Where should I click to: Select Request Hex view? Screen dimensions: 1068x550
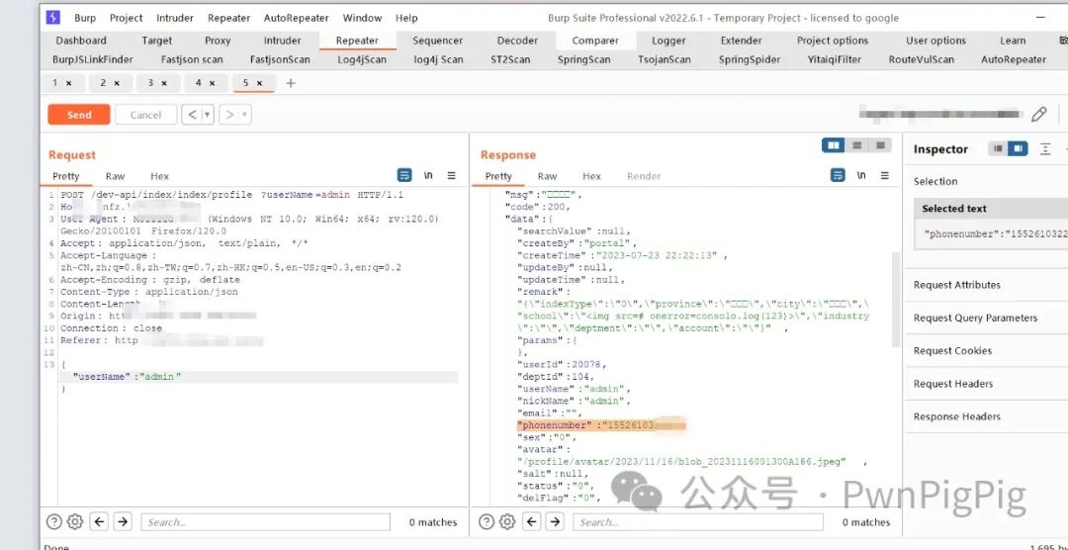[x=159, y=176]
